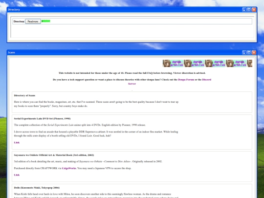
Task: Close the Directory window
Action: pos(254,10)
